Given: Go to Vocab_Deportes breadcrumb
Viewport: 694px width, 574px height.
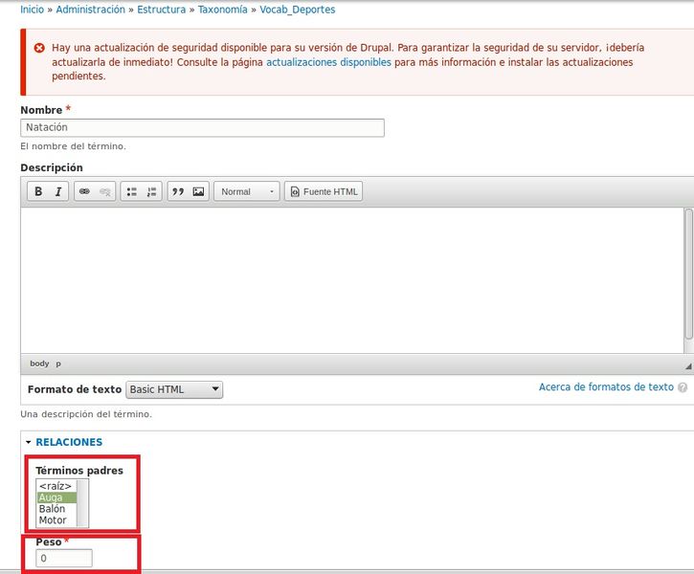Looking at the screenshot, I should tap(298, 10).
